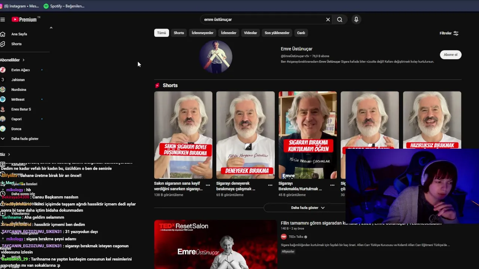Open the 'Sakın sigarayı böyle düşünürken bırakma' short
479x269 pixels.
183,135
